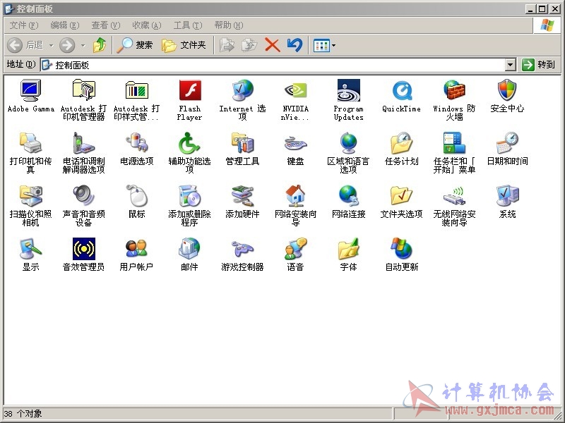Image resolution: width=565 pixels, height=423 pixels.
Task: Open 电话和调制解调器选项 icon
Action: coord(83,143)
